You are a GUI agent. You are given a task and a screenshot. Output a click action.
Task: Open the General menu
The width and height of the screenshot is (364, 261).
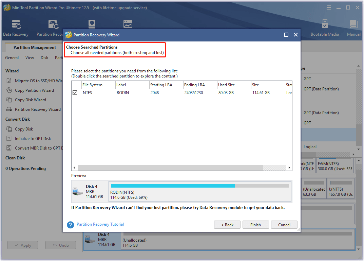12,58
